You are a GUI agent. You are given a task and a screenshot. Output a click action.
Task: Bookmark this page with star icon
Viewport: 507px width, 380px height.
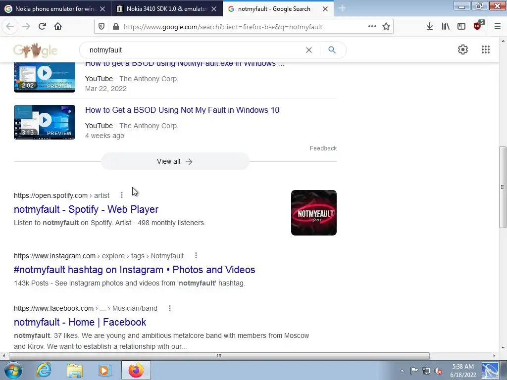coord(386,27)
